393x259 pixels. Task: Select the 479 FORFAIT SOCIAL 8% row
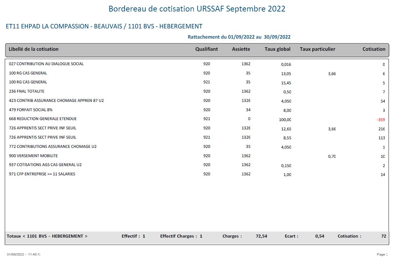point(197,110)
